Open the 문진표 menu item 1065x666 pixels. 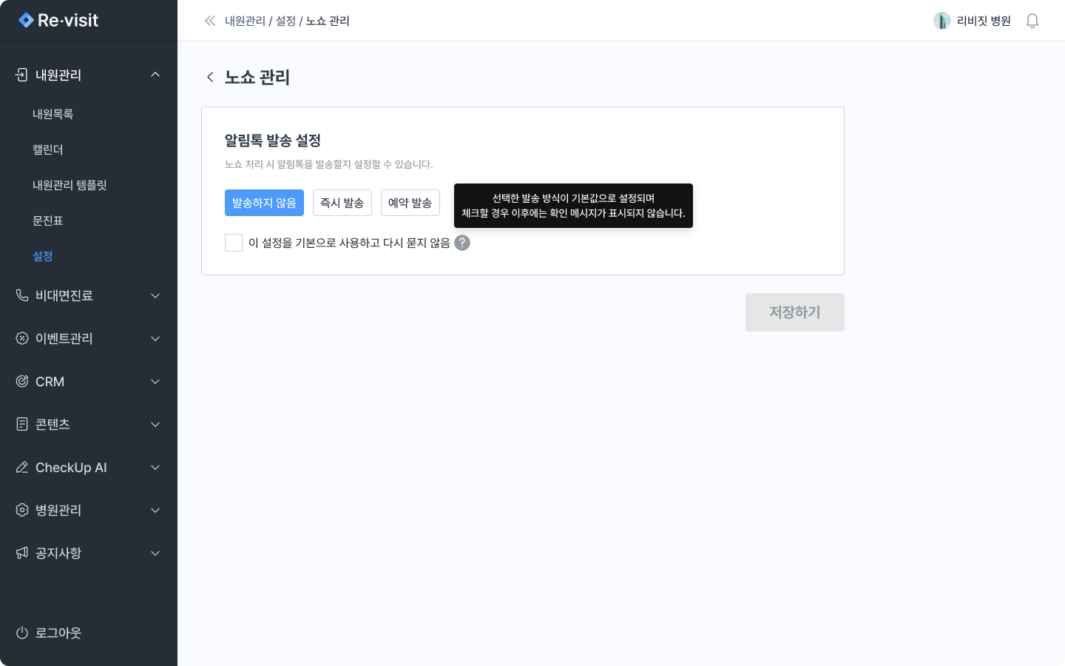pos(48,221)
